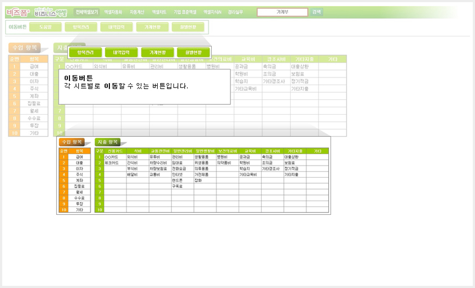Click the 검색 search button
This screenshot has width=475, height=288.
(316, 12)
